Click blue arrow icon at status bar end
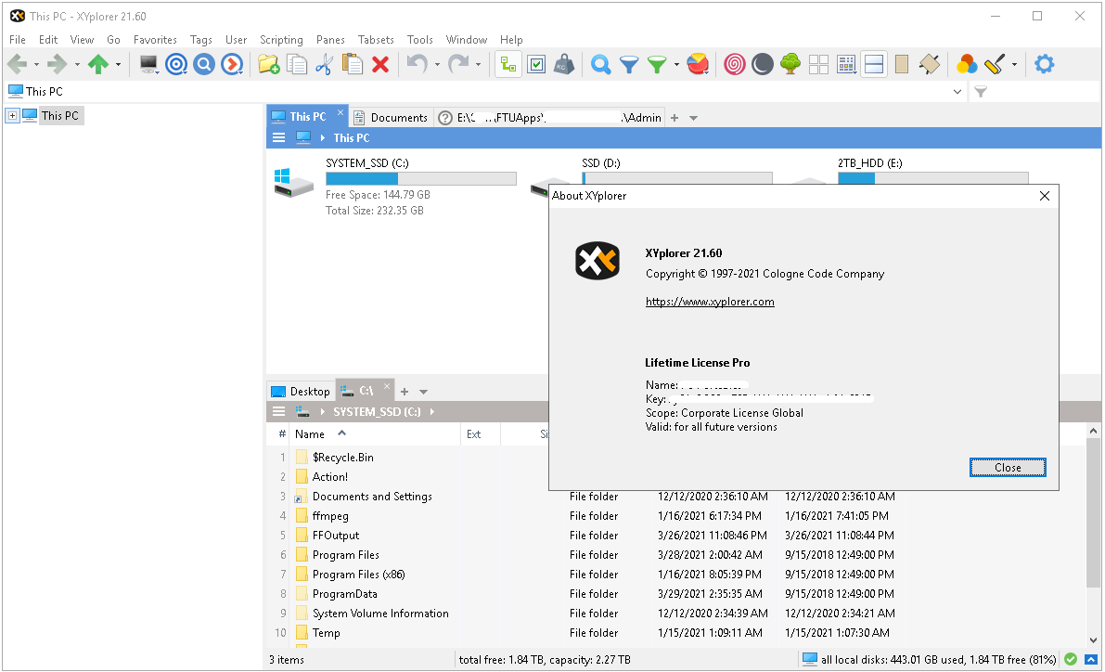 pos(1091,659)
